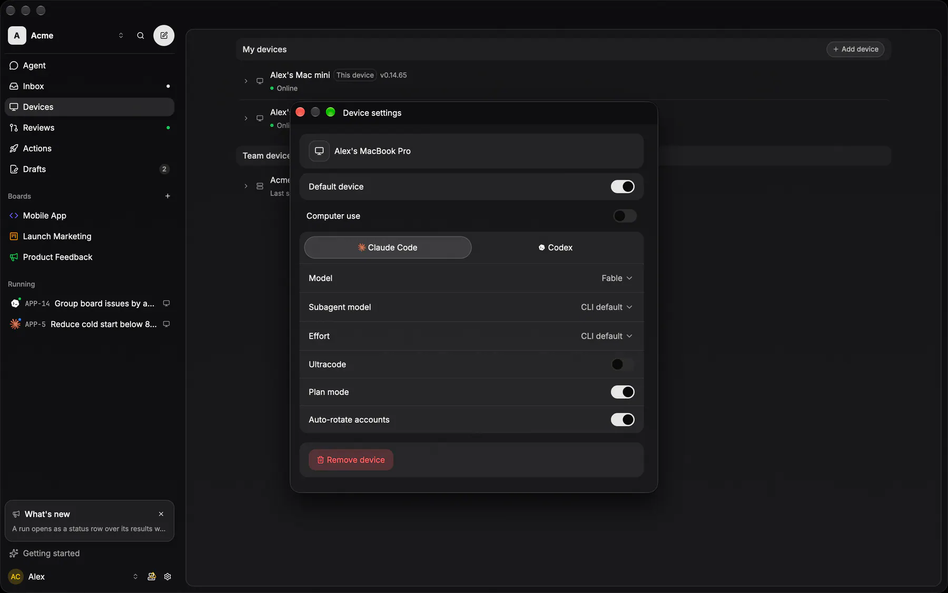
Task: Disable the Plan mode toggle
Action: (623, 392)
